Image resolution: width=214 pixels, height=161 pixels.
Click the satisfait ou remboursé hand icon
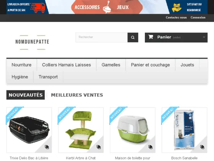[x=177, y=8]
